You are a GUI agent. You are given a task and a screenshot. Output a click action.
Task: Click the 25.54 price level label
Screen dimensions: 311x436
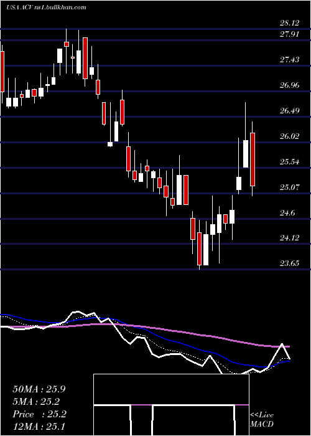[x=289, y=161]
